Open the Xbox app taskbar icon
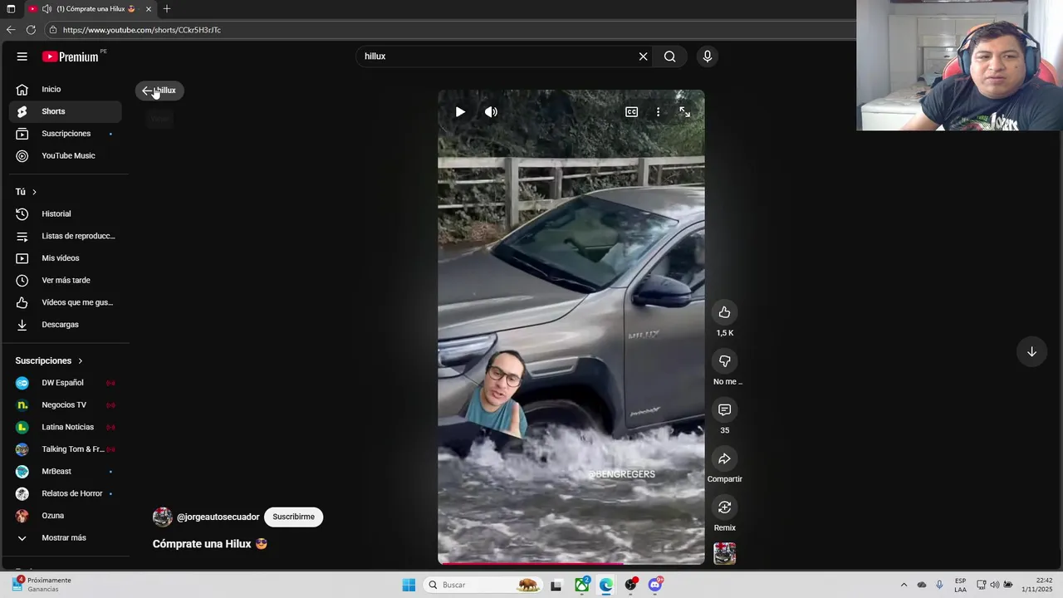1063x598 pixels. pyautogui.click(x=581, y=585)
